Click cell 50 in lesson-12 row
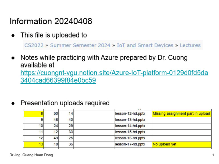The width and height of the screenshot is (219, 164). click(51, 114)
